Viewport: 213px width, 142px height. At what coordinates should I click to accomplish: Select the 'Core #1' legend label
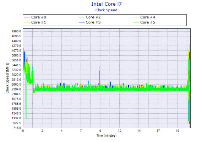[39, 22]
